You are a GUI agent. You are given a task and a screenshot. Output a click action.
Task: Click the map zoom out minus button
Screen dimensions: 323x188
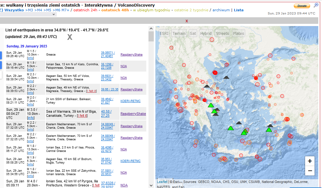pyautogui.click(x=310, y=171)
